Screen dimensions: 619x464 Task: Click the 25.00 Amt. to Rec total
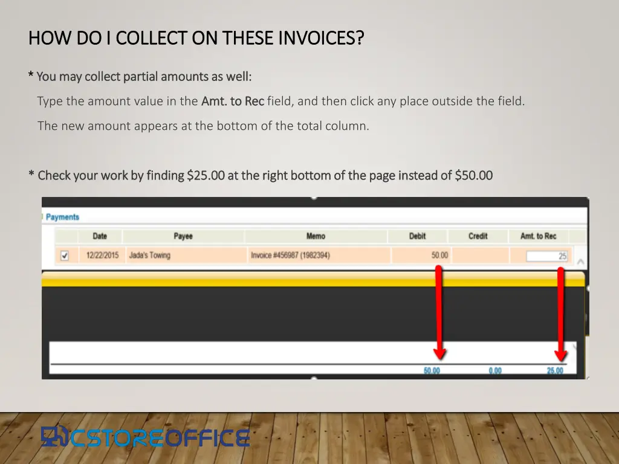555,370
